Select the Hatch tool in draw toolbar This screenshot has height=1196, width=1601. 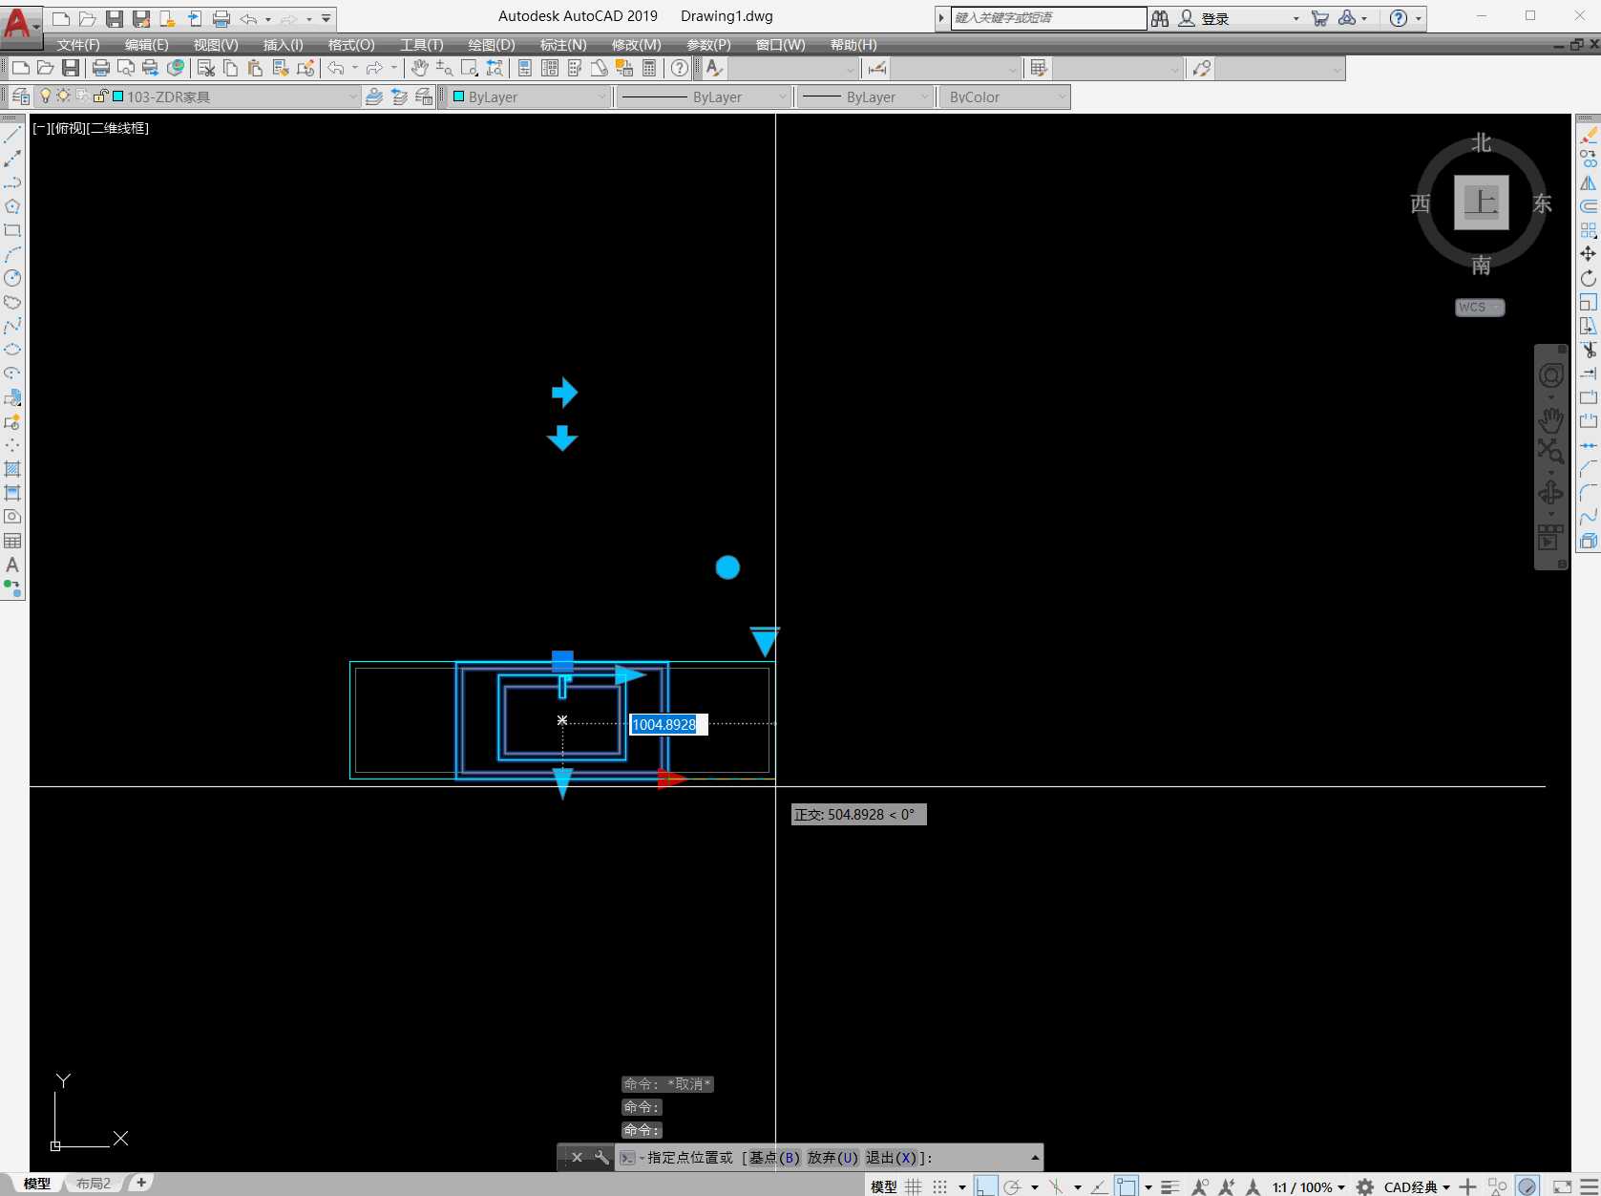12,469
